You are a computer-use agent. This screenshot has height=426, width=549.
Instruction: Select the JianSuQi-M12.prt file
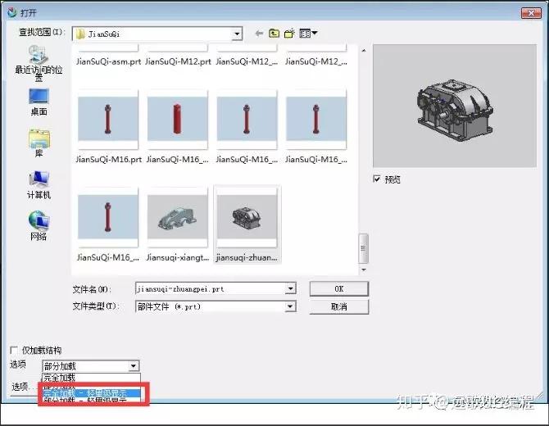[x=178, y=61]
